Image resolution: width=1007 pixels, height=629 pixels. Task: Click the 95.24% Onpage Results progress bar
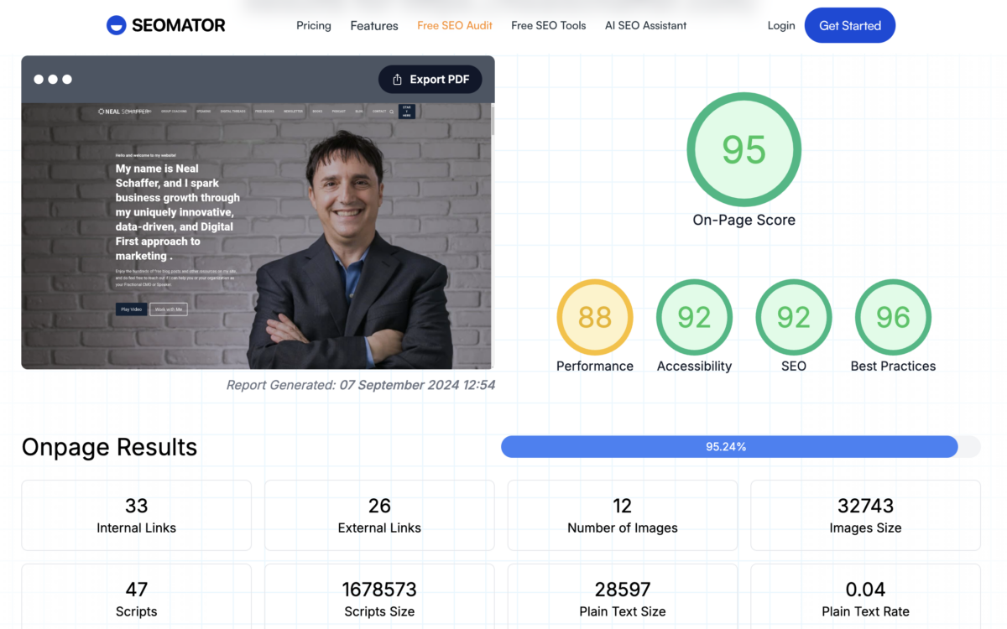[x=728, y=447]
